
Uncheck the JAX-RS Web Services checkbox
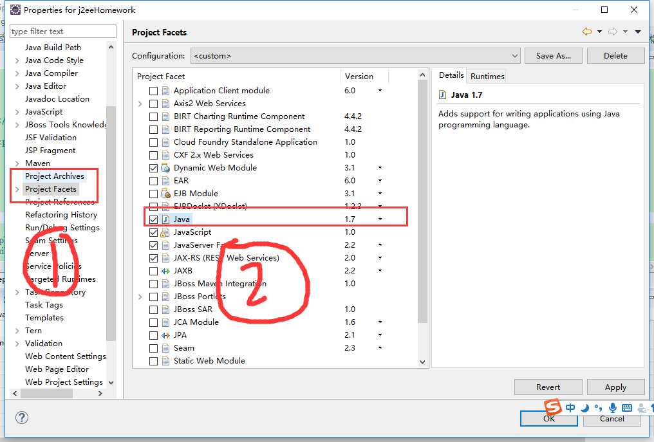153,258
